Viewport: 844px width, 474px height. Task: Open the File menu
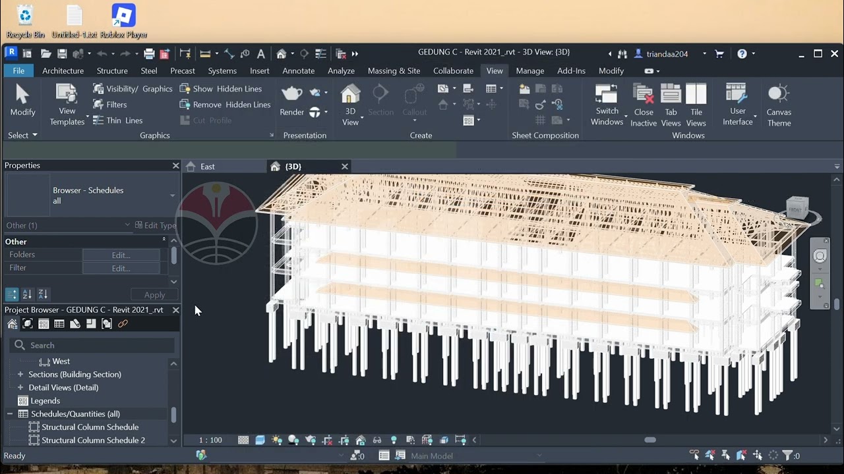pos(18,71)
